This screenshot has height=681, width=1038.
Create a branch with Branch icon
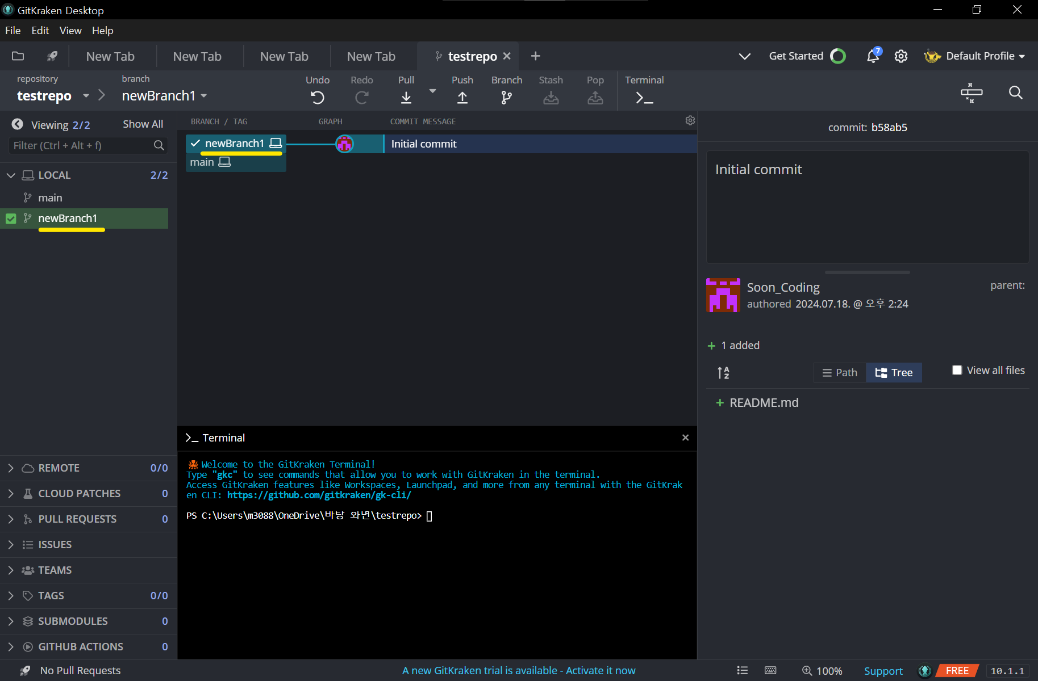pyautogui.click(x=506, y=98)
